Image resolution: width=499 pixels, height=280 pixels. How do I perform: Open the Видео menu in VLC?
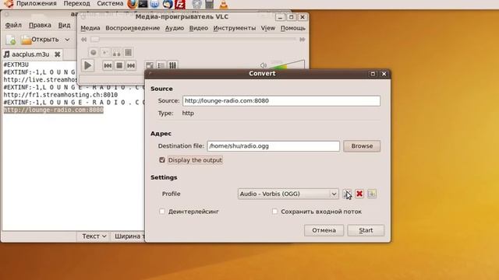tap(198, 28)
